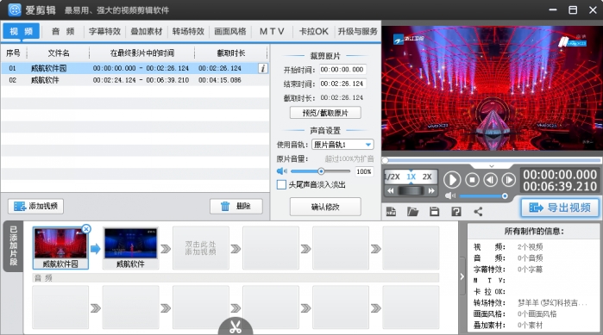Image resolution: width=603 pixels, height=335 pixels.
Task: Switch to the 字幕特效 tab
Action: [x=104, y=32]
